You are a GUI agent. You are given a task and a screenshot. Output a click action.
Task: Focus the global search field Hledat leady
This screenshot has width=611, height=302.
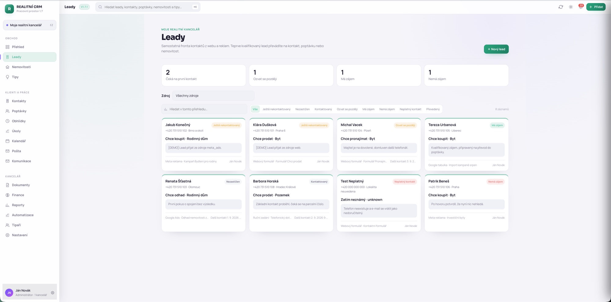(148, 7)
